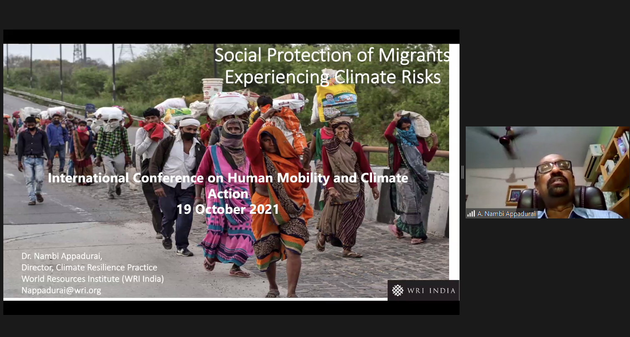Click the framed picture in the speaker video
This screenshot has height=337, width=630.
pos(515,195)
